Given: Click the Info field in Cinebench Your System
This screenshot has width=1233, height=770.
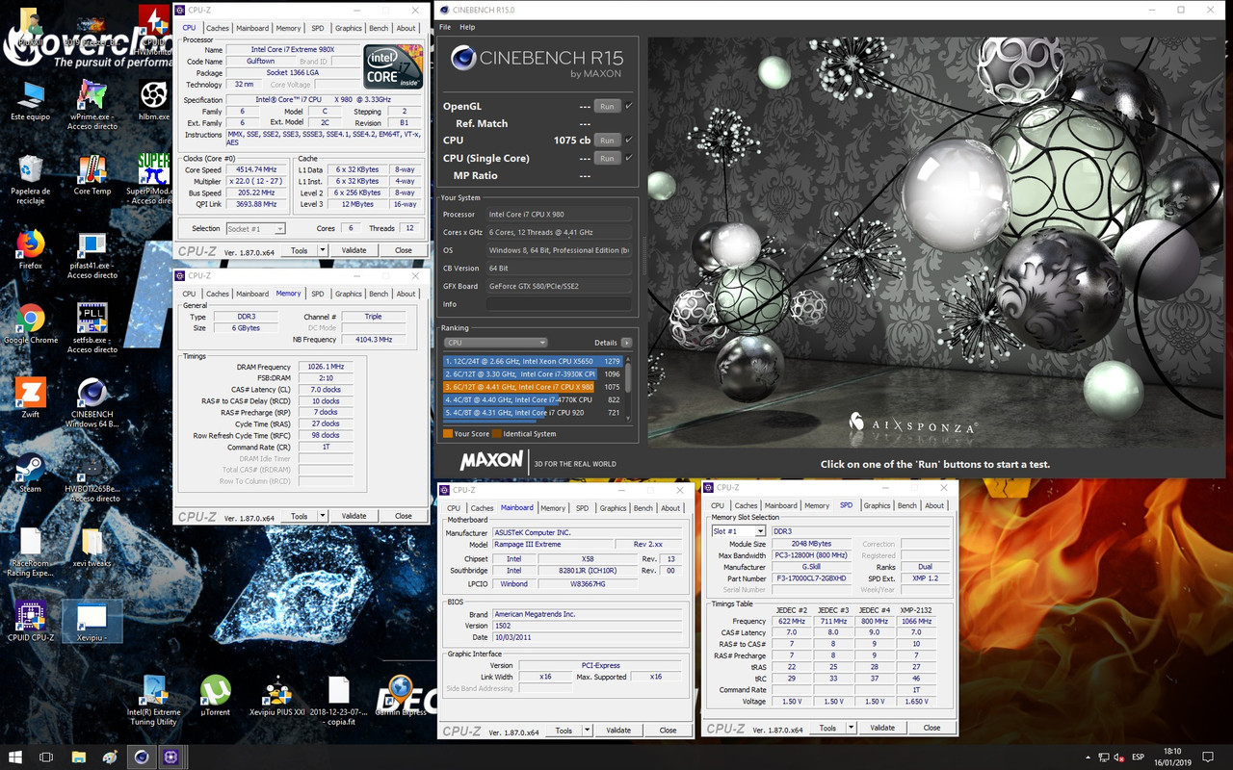Looking at the screenshot, I should (x=559, y=304).
